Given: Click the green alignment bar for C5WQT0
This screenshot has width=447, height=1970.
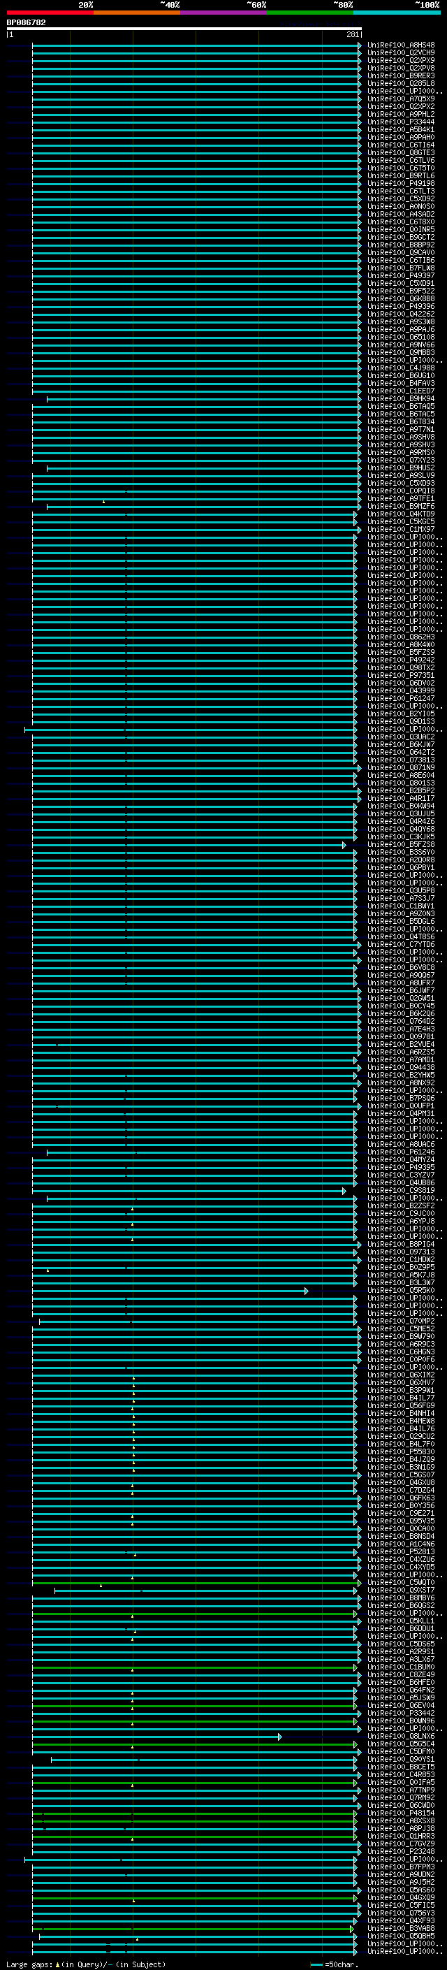Looking at the screenshot, I should point(194,1583).
